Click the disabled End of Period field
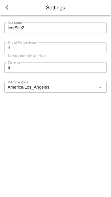 [x=55, y=48]
